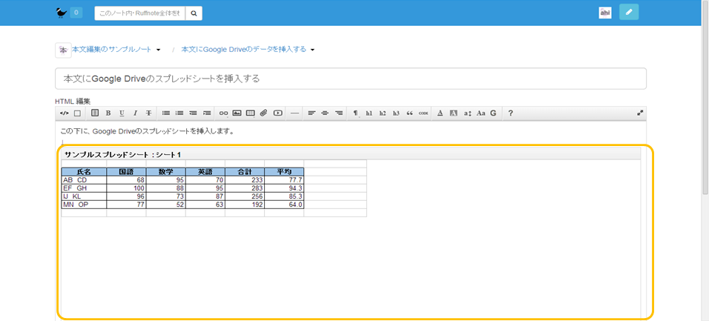Click the search magnifier button
Screen dimensions: 709x321
coord(193,13)
